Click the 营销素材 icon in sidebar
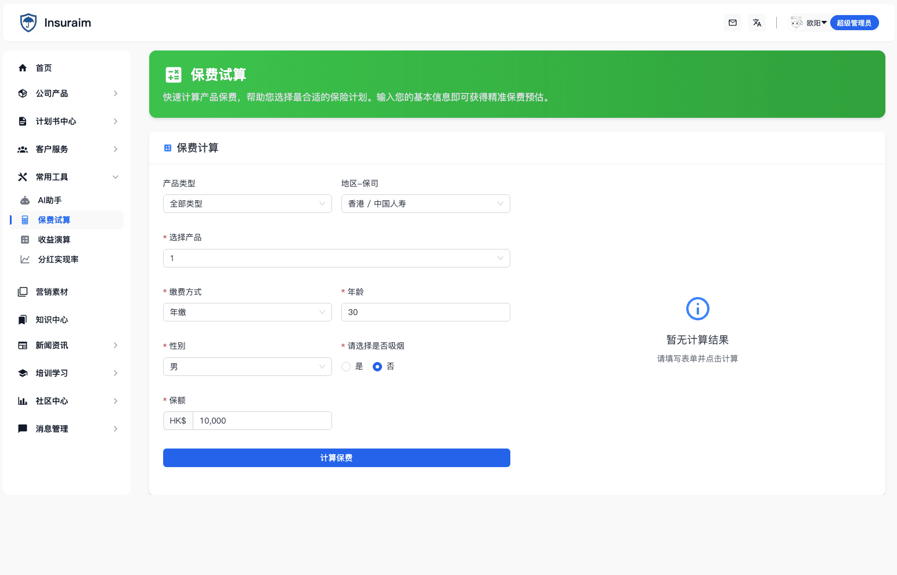Image resolution: width=897 pixels, height=575 pixels. tap(23, 291)
